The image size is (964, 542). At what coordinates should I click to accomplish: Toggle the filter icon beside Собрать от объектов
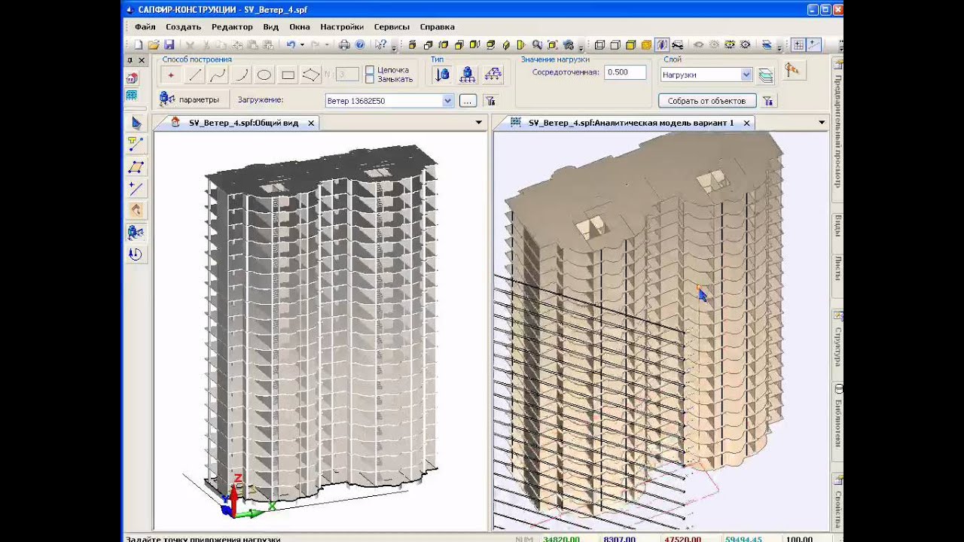point(768,101)
